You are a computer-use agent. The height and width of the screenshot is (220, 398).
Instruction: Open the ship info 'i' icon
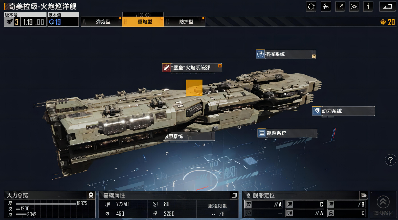point(368,6)
